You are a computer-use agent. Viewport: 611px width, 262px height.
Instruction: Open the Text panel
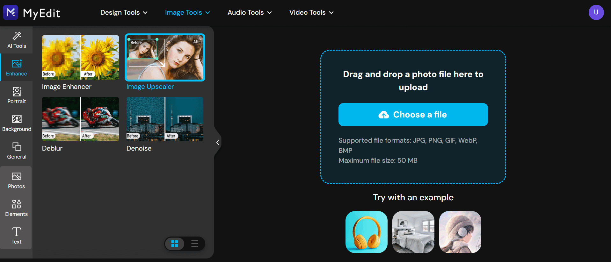point(17,236)
